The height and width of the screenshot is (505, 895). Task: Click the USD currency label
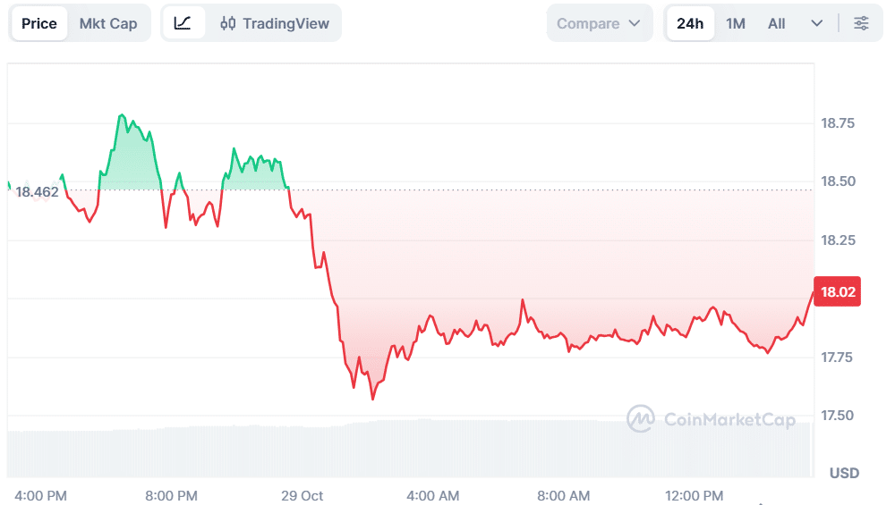pyautogui.click(x=844, y=472)
